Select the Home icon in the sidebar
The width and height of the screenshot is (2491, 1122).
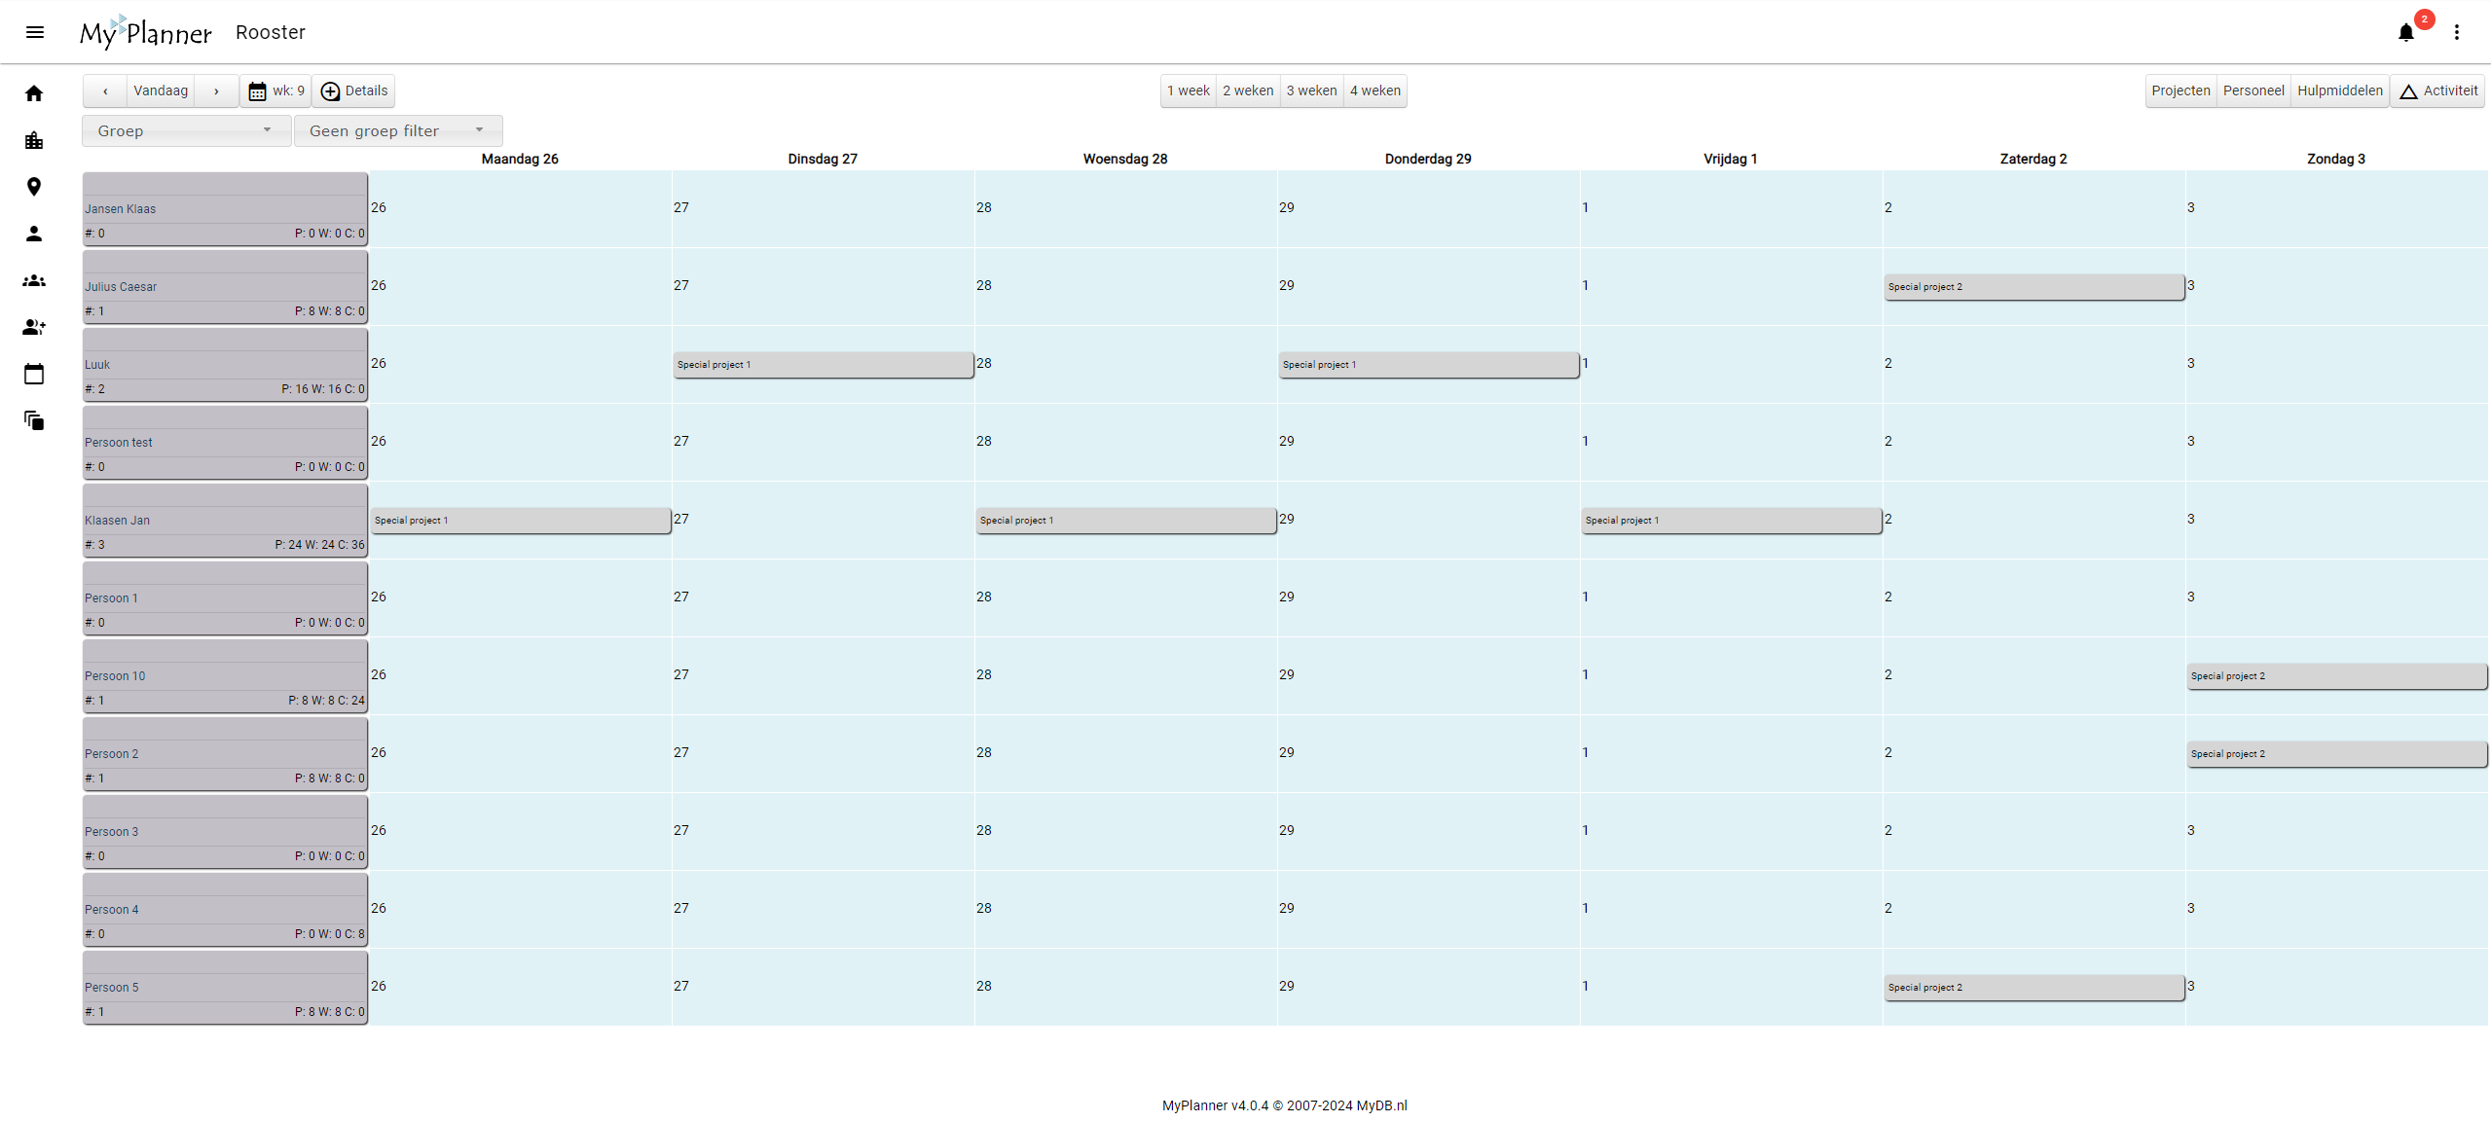(34, 92)
